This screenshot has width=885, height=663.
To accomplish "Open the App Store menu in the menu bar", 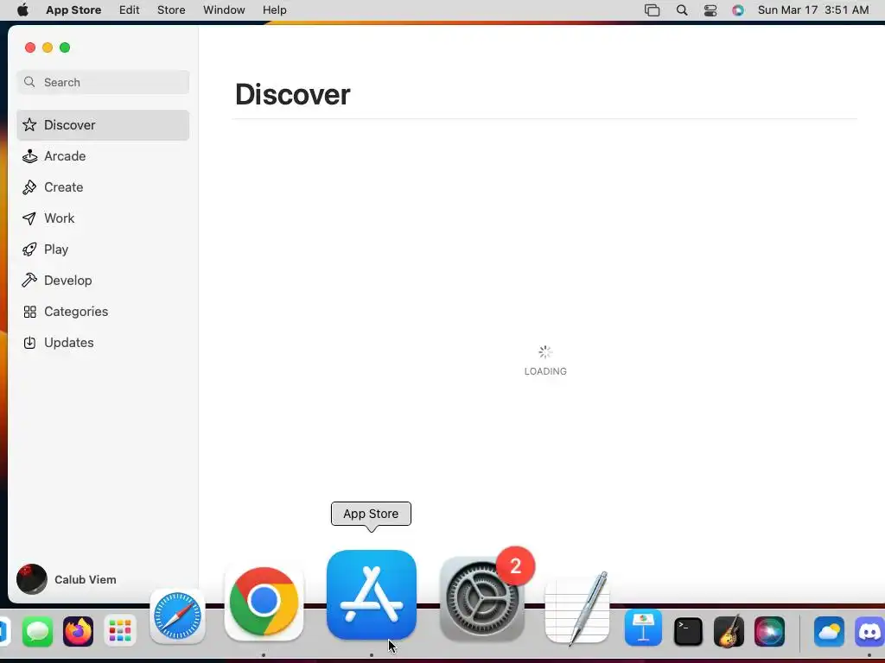I will pyautogui.click(x=73, y=10).
